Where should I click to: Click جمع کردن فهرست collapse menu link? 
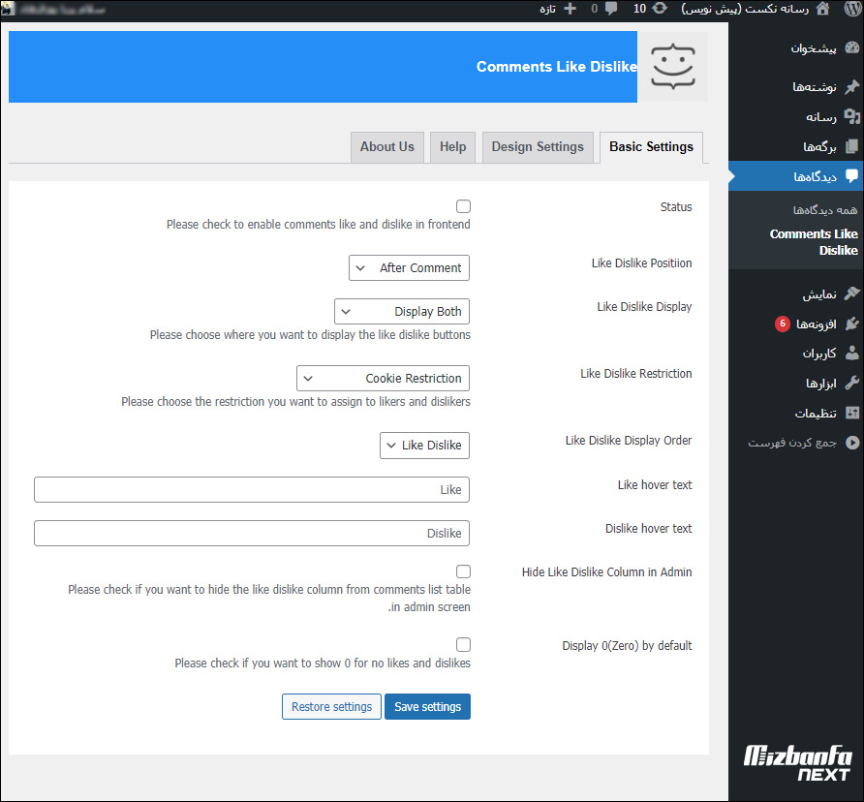791,443
